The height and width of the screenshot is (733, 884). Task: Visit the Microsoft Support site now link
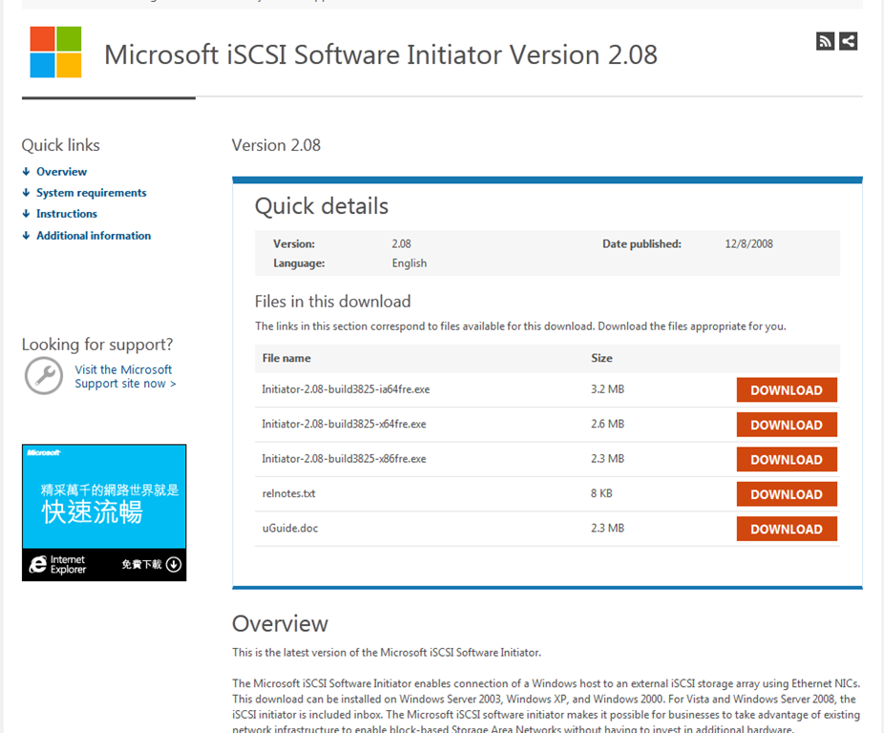(x=125, y=377)
